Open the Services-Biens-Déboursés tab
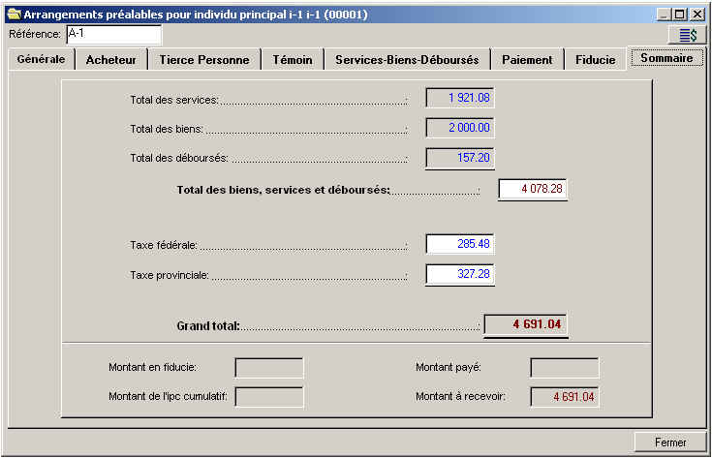This screenshot has width=712, height=458. (x=407, y=60)
